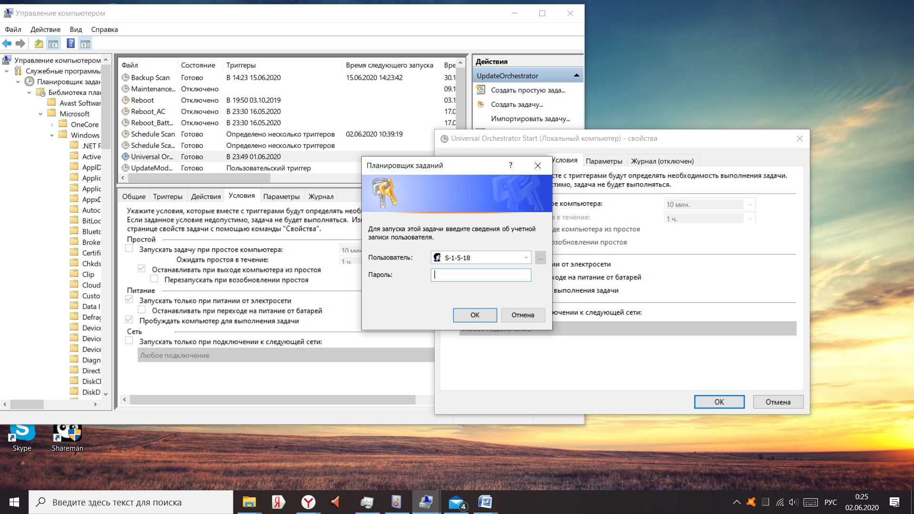Viewport: 914px width, 514px height.
Task: Click into the Пароль input field
Action: pos(481,275)
